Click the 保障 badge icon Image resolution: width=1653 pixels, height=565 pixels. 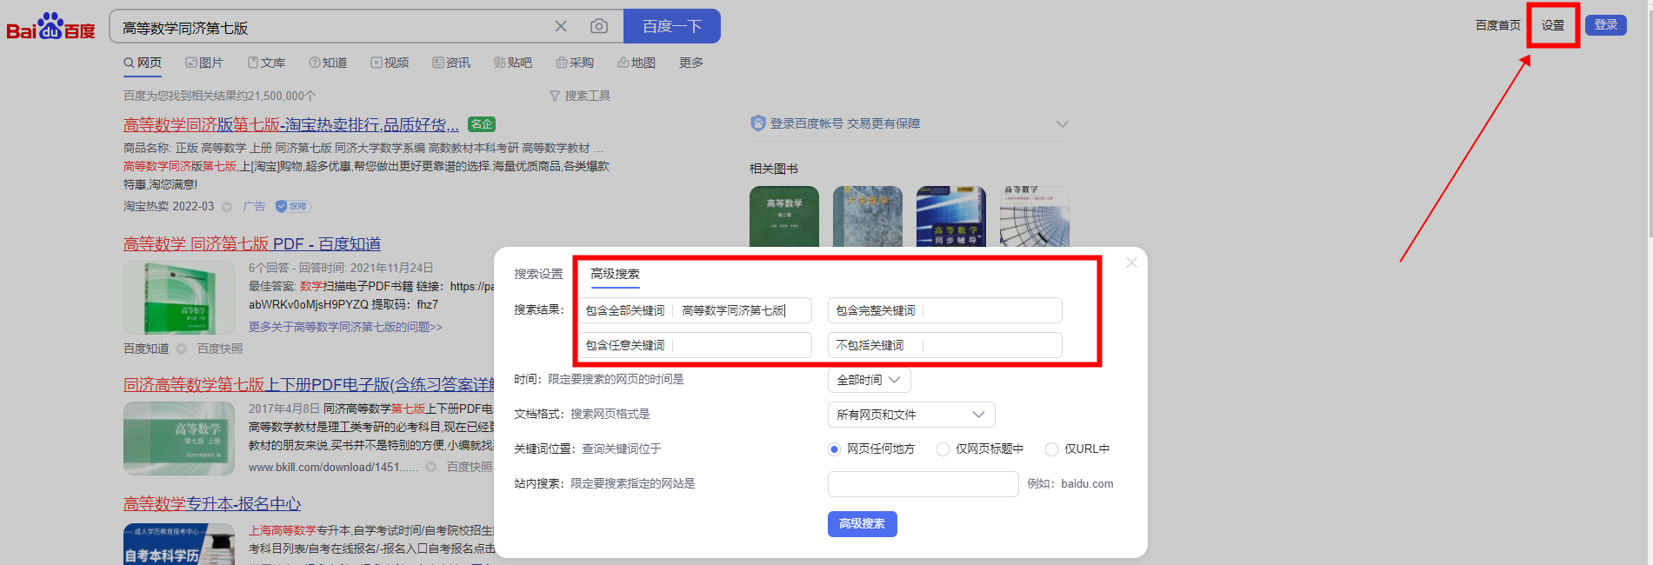coord(293,206)
